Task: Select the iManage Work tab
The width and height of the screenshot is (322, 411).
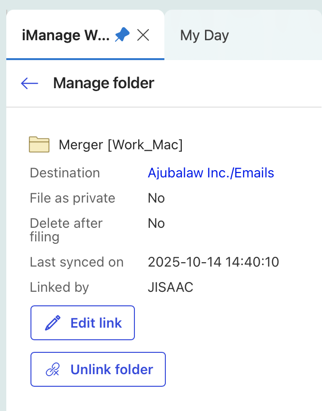Action: [68, 35]
